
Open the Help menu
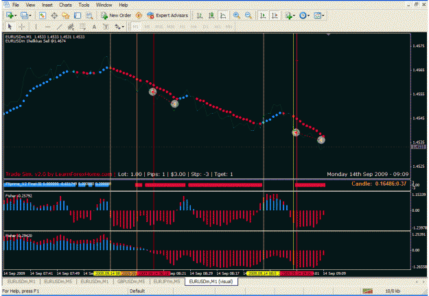point(123,5)
